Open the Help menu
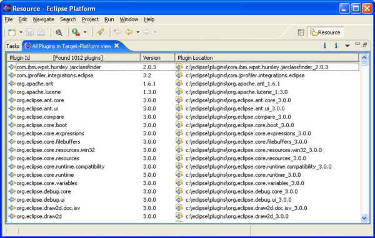The width and height of the screenshot is (375, 238). (149, 19)
